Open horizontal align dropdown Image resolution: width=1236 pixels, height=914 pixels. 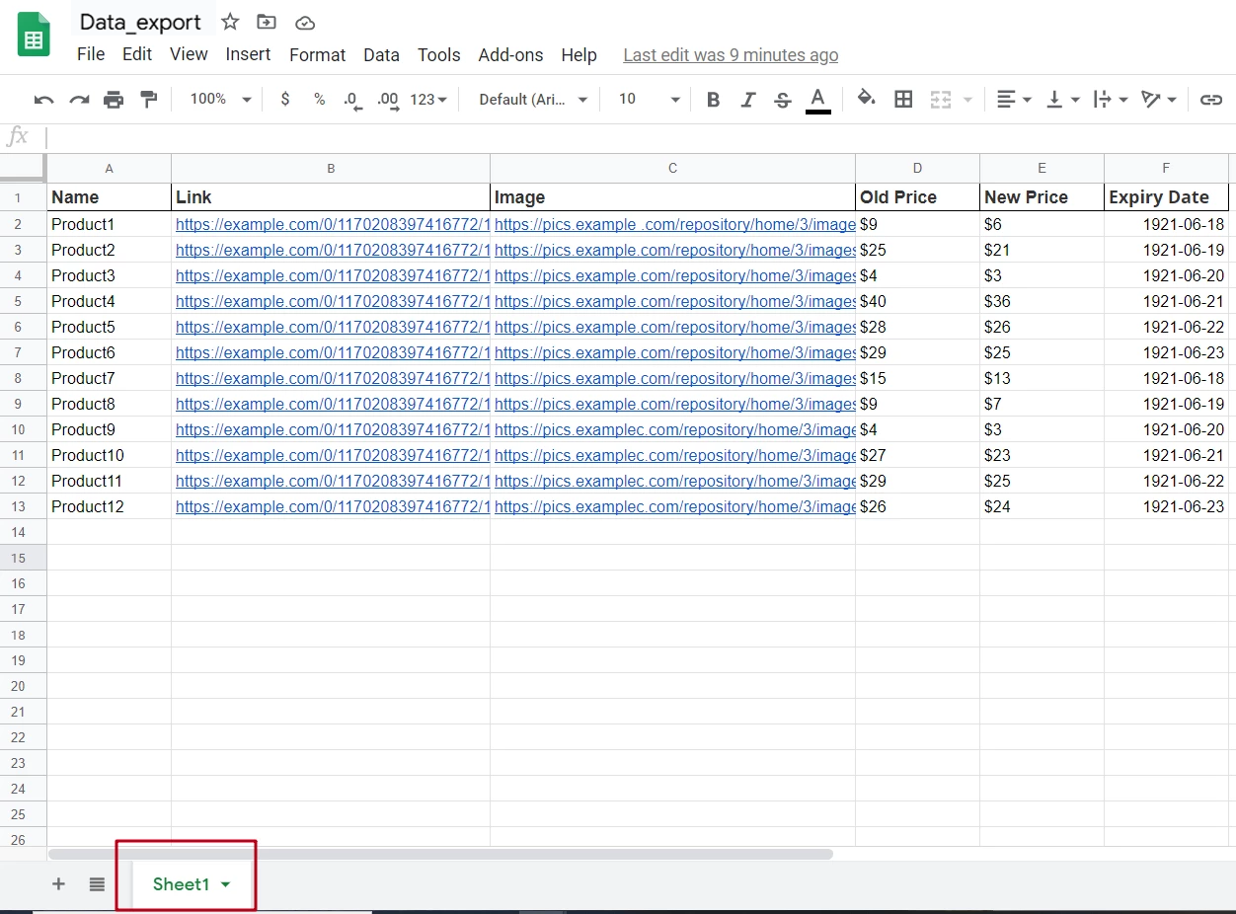click(x=1014, y=99)
